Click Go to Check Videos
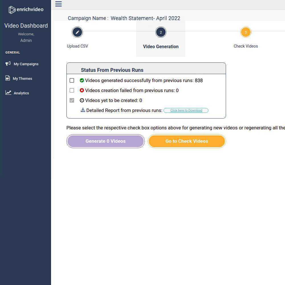Image resolution: width=285 pixels, height=285 pixels. pyautogui.click(x=187, y=141)
